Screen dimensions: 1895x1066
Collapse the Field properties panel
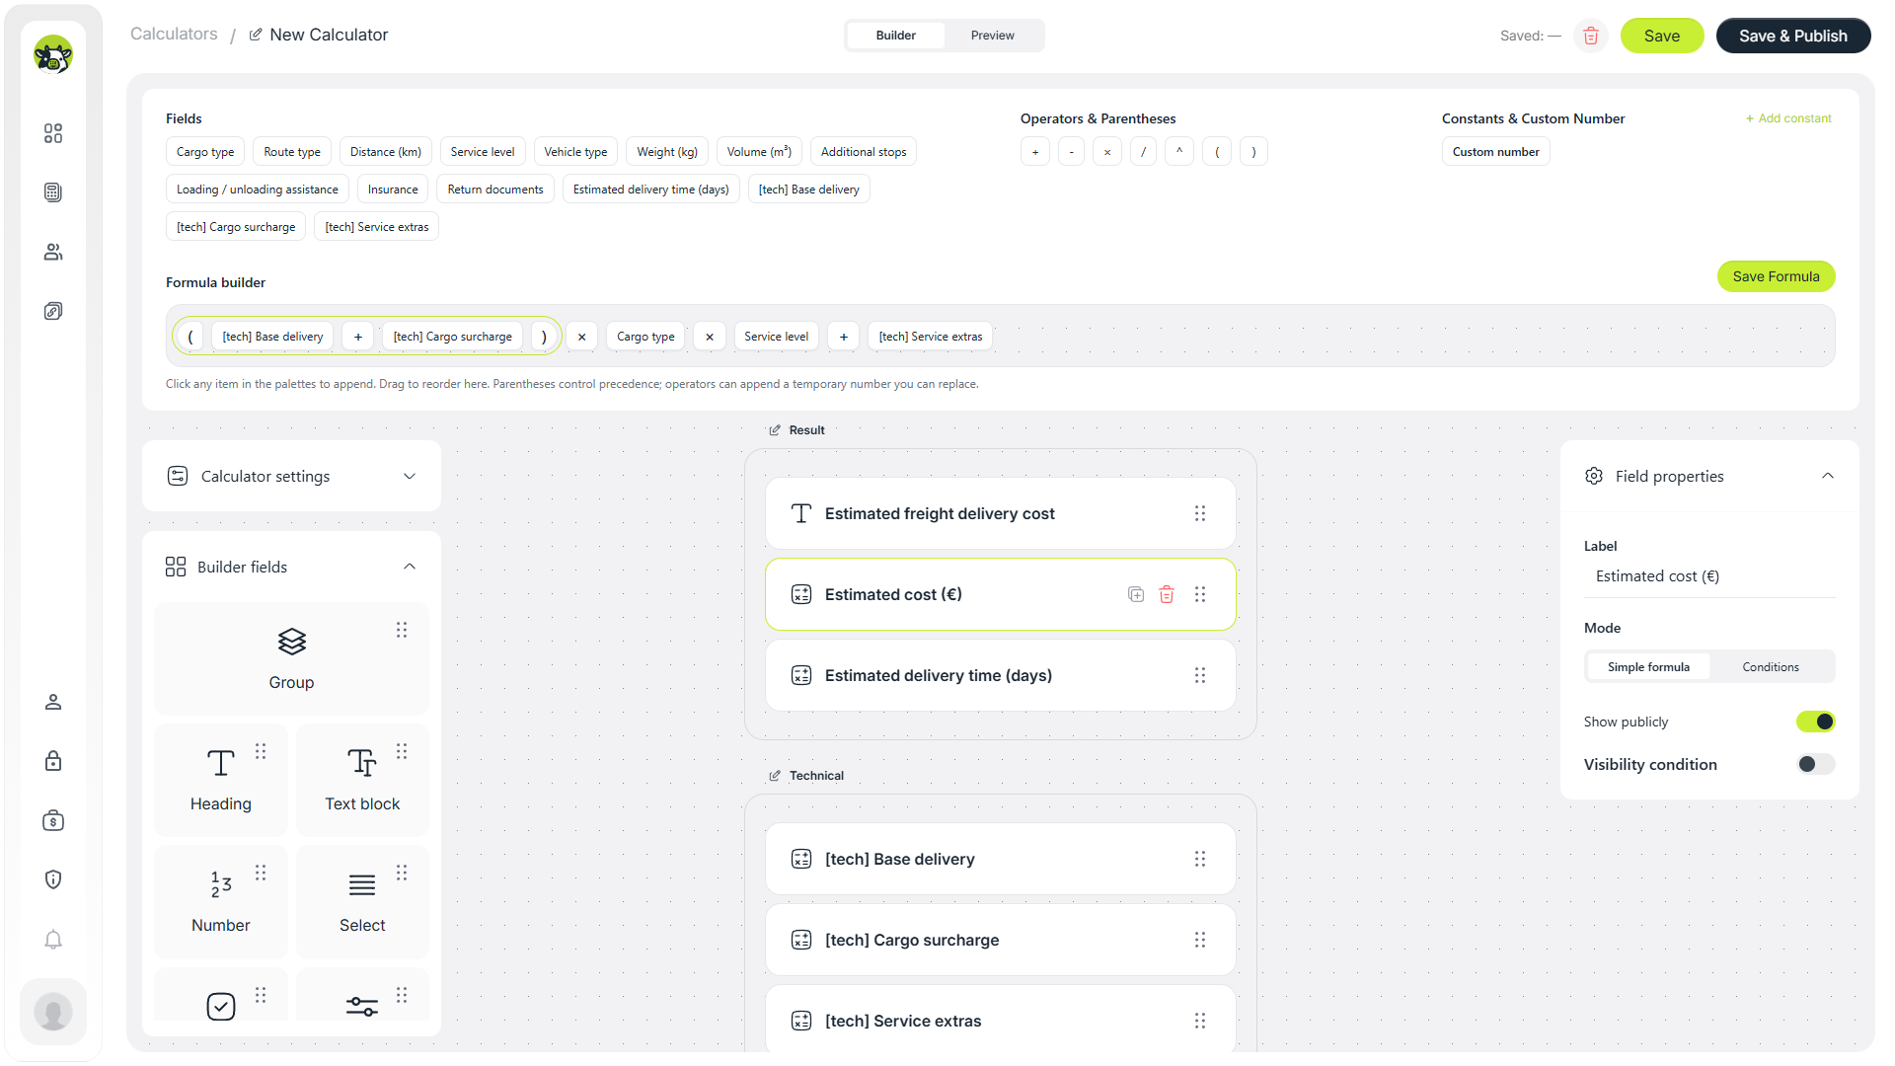click(x=1828, y=476)
